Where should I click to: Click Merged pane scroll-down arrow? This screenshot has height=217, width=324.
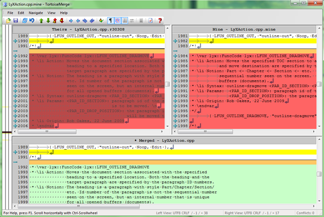[319, 201]
